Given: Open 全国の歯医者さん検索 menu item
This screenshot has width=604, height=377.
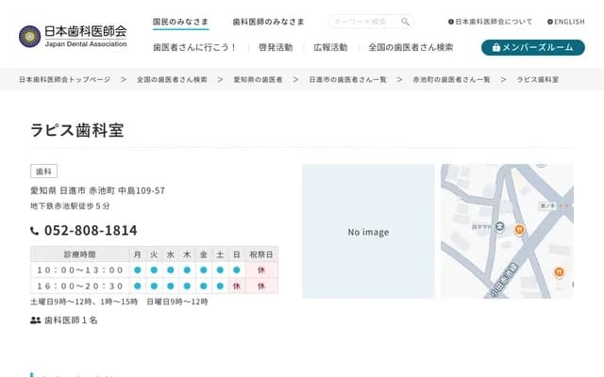Looking at the screenshot, I should (x=411, y=47).
